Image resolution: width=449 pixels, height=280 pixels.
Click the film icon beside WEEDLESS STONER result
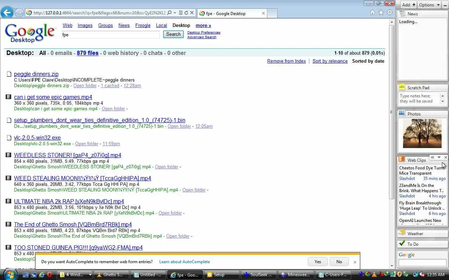(8, 155)
